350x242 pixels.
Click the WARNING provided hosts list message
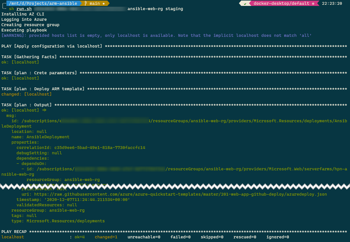(x=156, y=35)
